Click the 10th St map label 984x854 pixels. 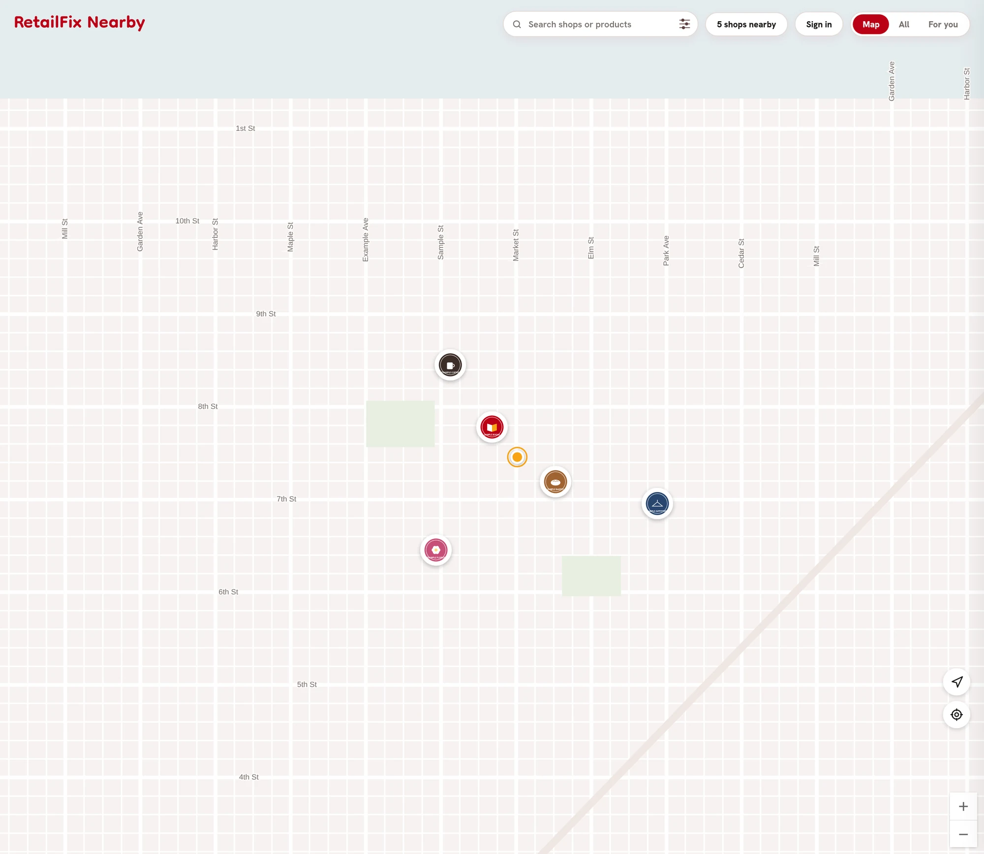(187, 221)
